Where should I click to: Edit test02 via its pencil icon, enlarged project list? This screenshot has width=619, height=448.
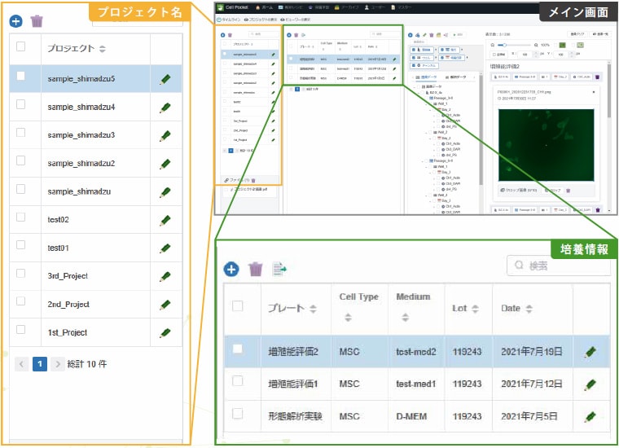(x=165, y=220)
